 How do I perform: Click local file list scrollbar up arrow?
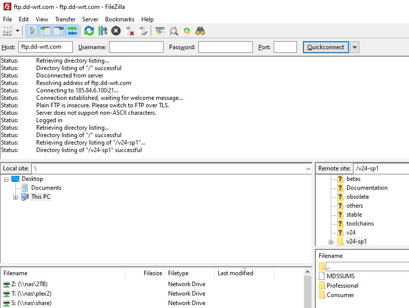click(307, 272)
